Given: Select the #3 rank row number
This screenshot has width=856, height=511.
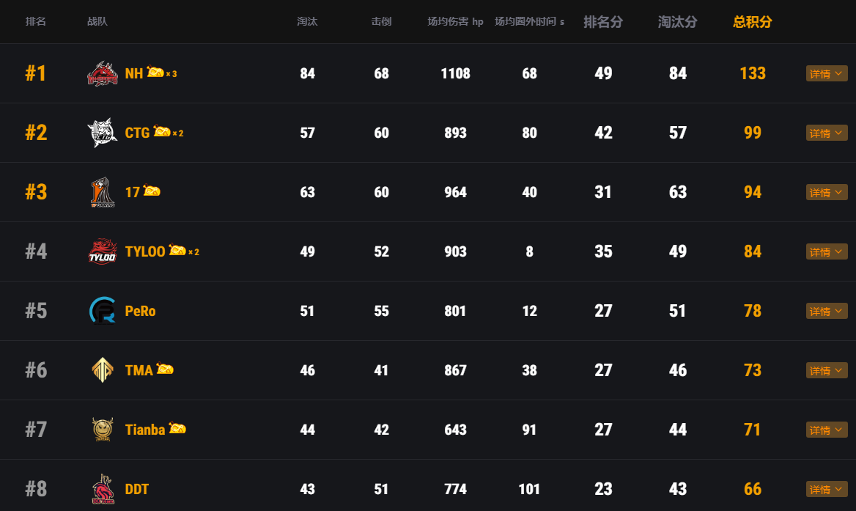Looking at the screenshot, I should [36, 192].
